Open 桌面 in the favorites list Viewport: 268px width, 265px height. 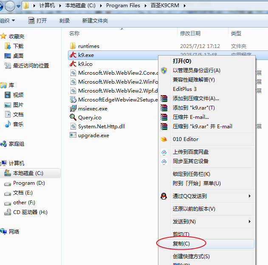(18, 56)
